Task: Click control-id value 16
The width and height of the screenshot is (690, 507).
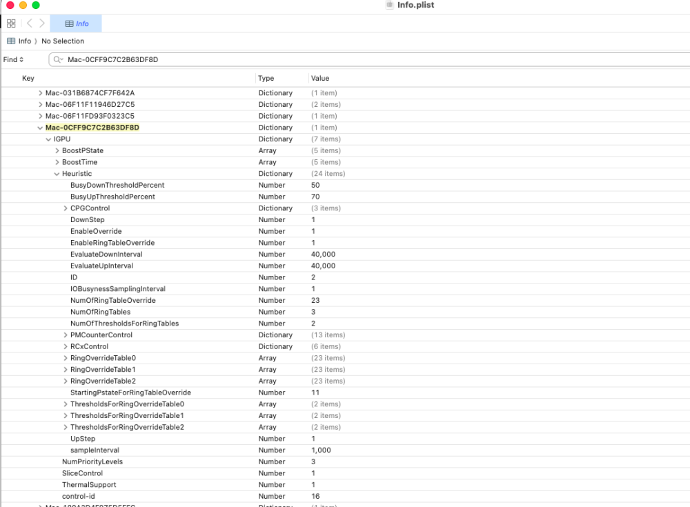Action: point(315,497)
